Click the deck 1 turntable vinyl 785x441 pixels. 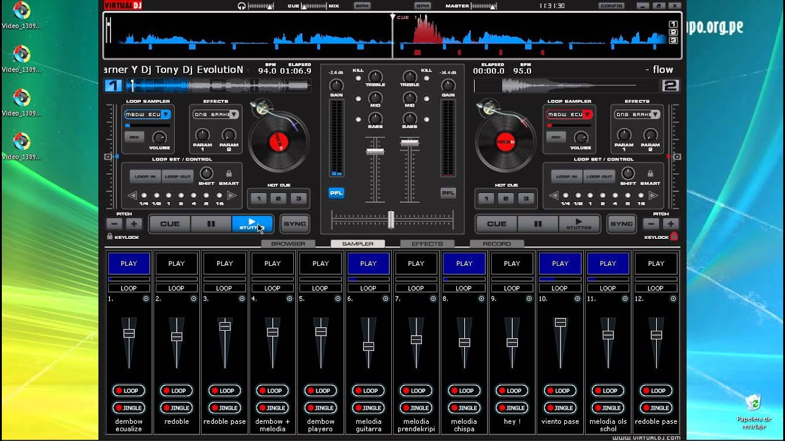pyautogui.click(x=278, y=142)
